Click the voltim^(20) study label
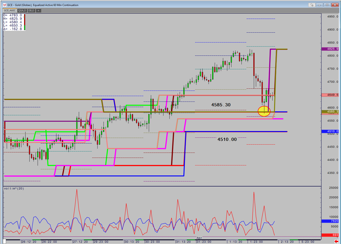The width and height of the screenshot is (341, 244). (x=15, y=189)
